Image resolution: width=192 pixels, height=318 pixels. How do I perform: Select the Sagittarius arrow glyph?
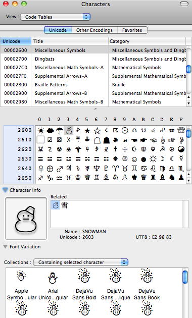(40, 178)
